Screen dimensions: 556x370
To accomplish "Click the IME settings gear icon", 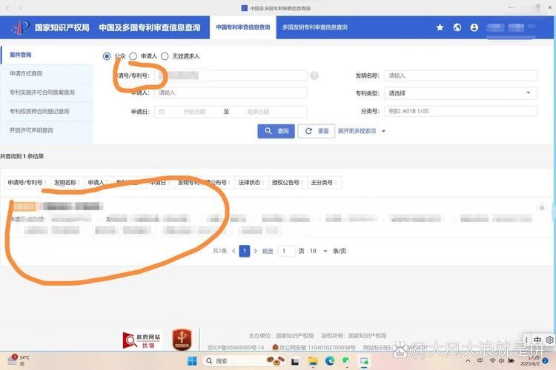I will [x=549, y=340].
